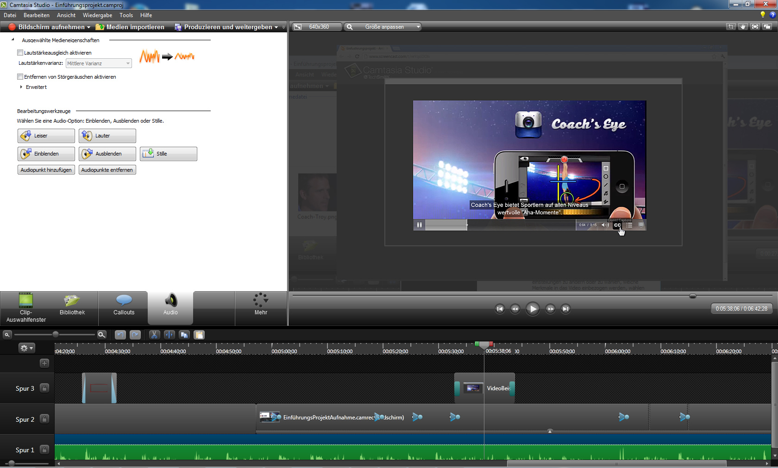
Task: Jump to next clip in preview
Action: click(565, 309)
